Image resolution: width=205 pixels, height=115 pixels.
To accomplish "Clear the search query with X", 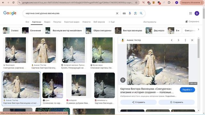I will (x=117, y=13).
